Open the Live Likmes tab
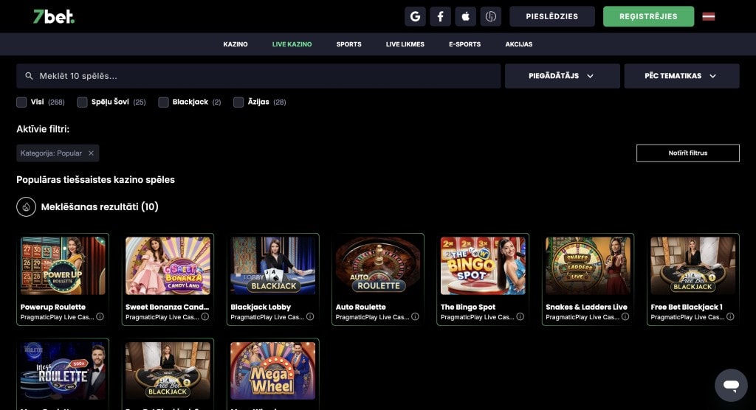The height and width of the screenshot is (410, 756). pyautogui.click(x=405, y=44)
